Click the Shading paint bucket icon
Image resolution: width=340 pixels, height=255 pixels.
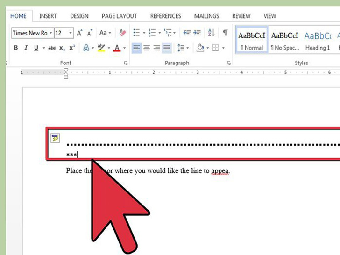click(200, 48)
